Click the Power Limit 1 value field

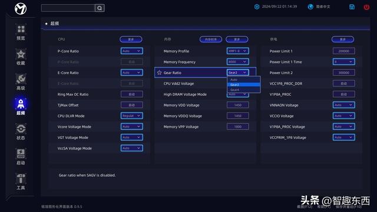[344, 51]
